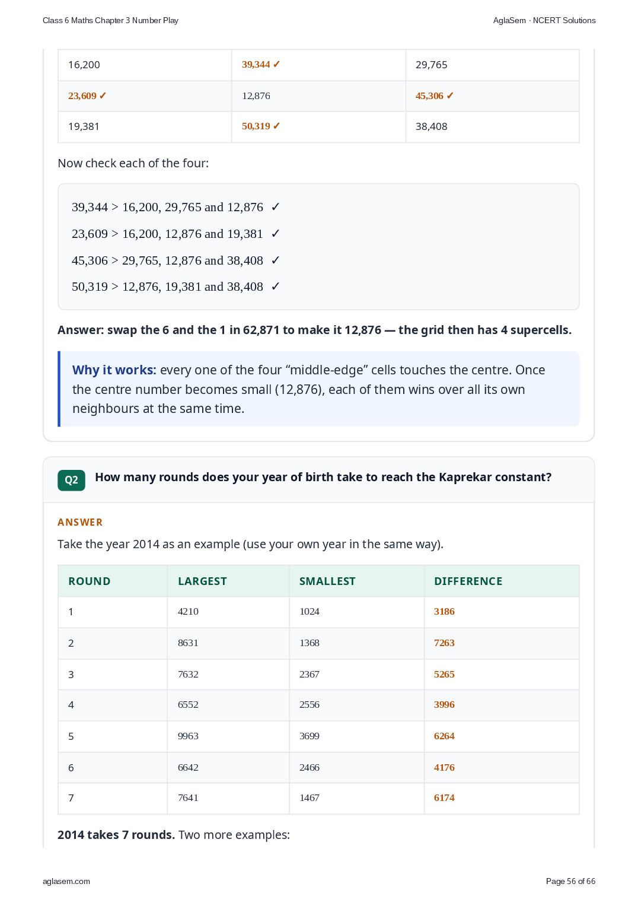The height and width of the screenshot is (903, 638).
Task: Click the checkmark beside 39,344 in the grid
Action: coord(276,64)
